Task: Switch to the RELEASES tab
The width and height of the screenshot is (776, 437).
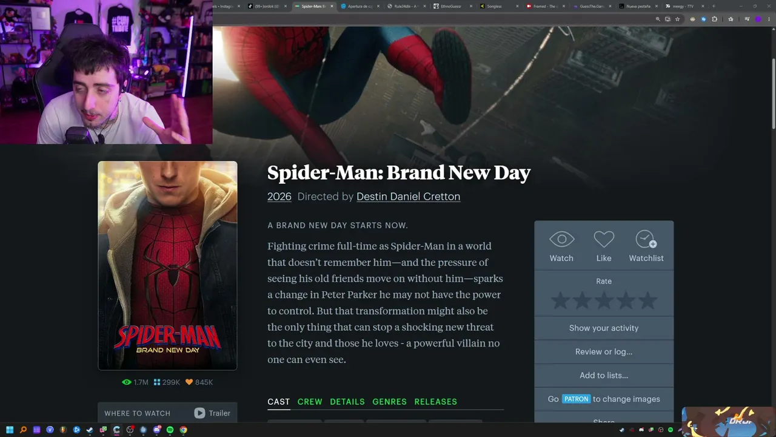Action: [x=435, y=402]
